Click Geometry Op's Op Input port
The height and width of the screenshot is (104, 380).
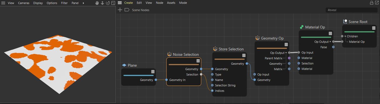(x=255, y=74)
